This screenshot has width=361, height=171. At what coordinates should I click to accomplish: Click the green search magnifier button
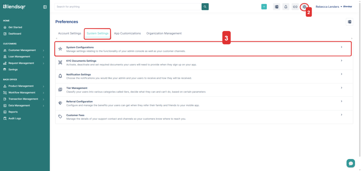click(x=205, y=7)
